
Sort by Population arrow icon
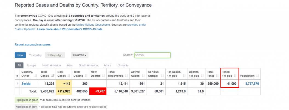257,76
